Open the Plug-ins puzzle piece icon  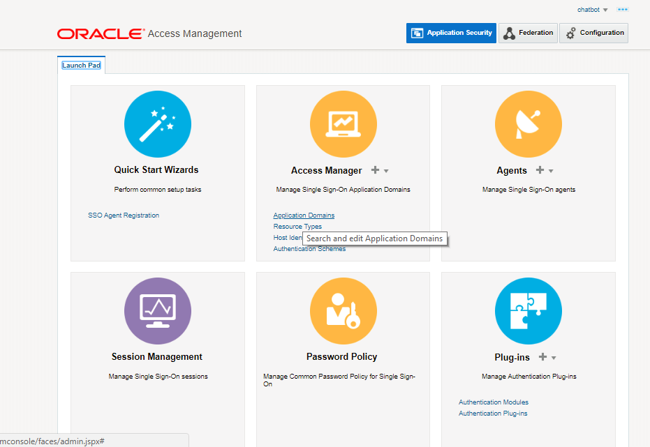click(x=529, y=311)
